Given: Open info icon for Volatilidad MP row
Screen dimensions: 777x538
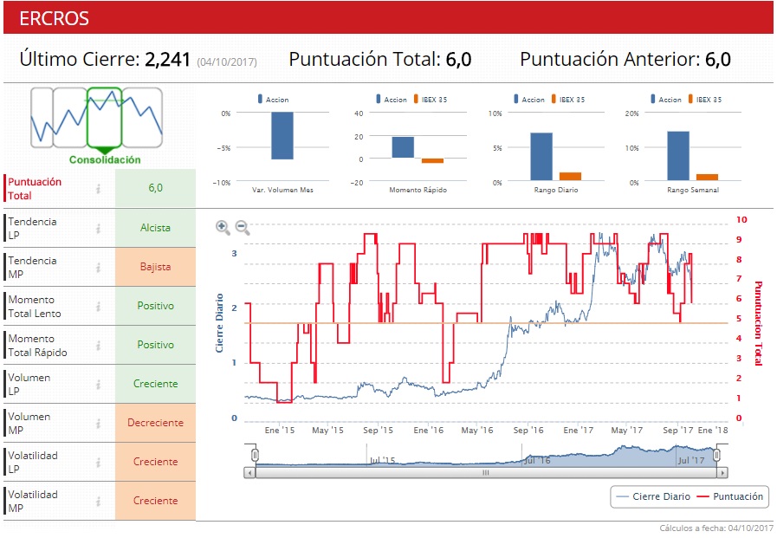Looking at the screenshot, I should (99, 502).
